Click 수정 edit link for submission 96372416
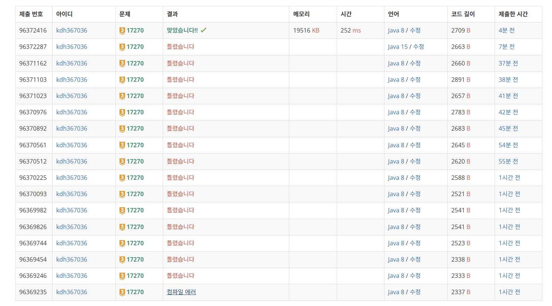552x306 pixels. coord(415,30)
